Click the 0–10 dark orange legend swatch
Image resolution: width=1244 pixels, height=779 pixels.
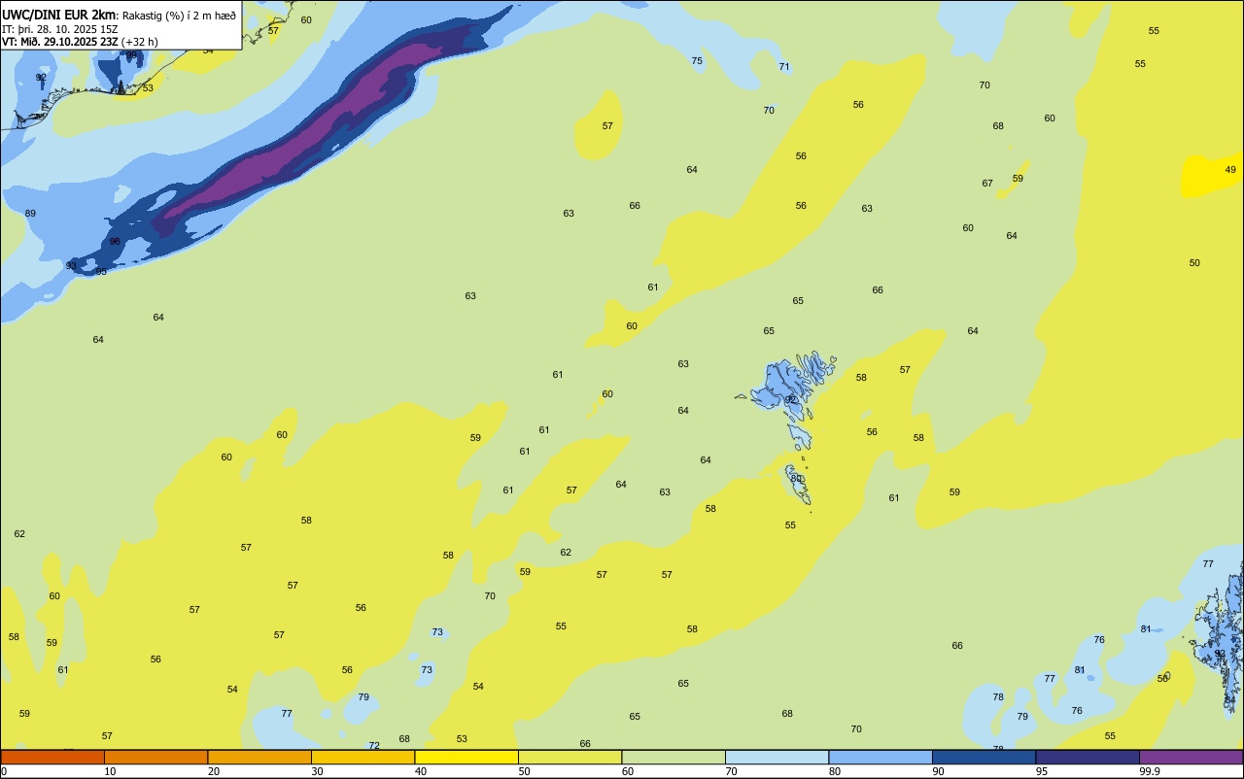[x=52, y=757]
